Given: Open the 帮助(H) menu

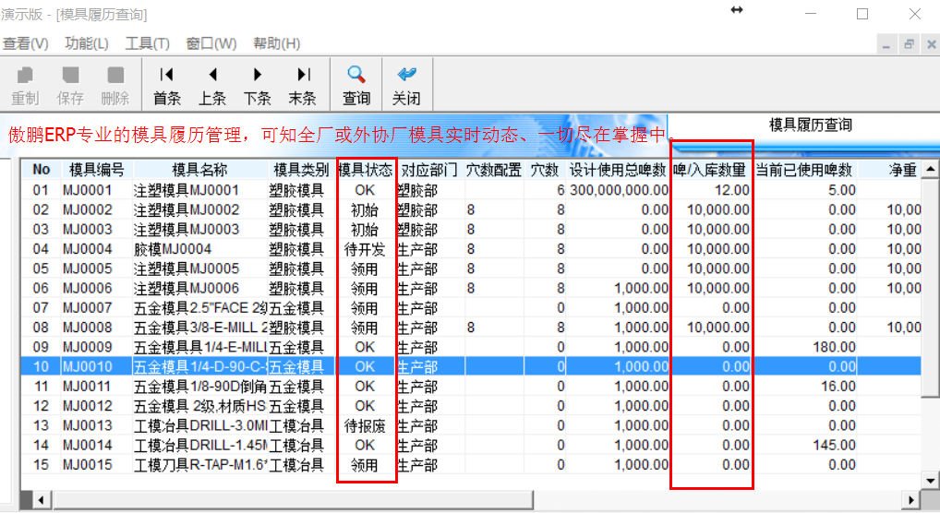Looking at the screenshot, I should coord(276,43).
